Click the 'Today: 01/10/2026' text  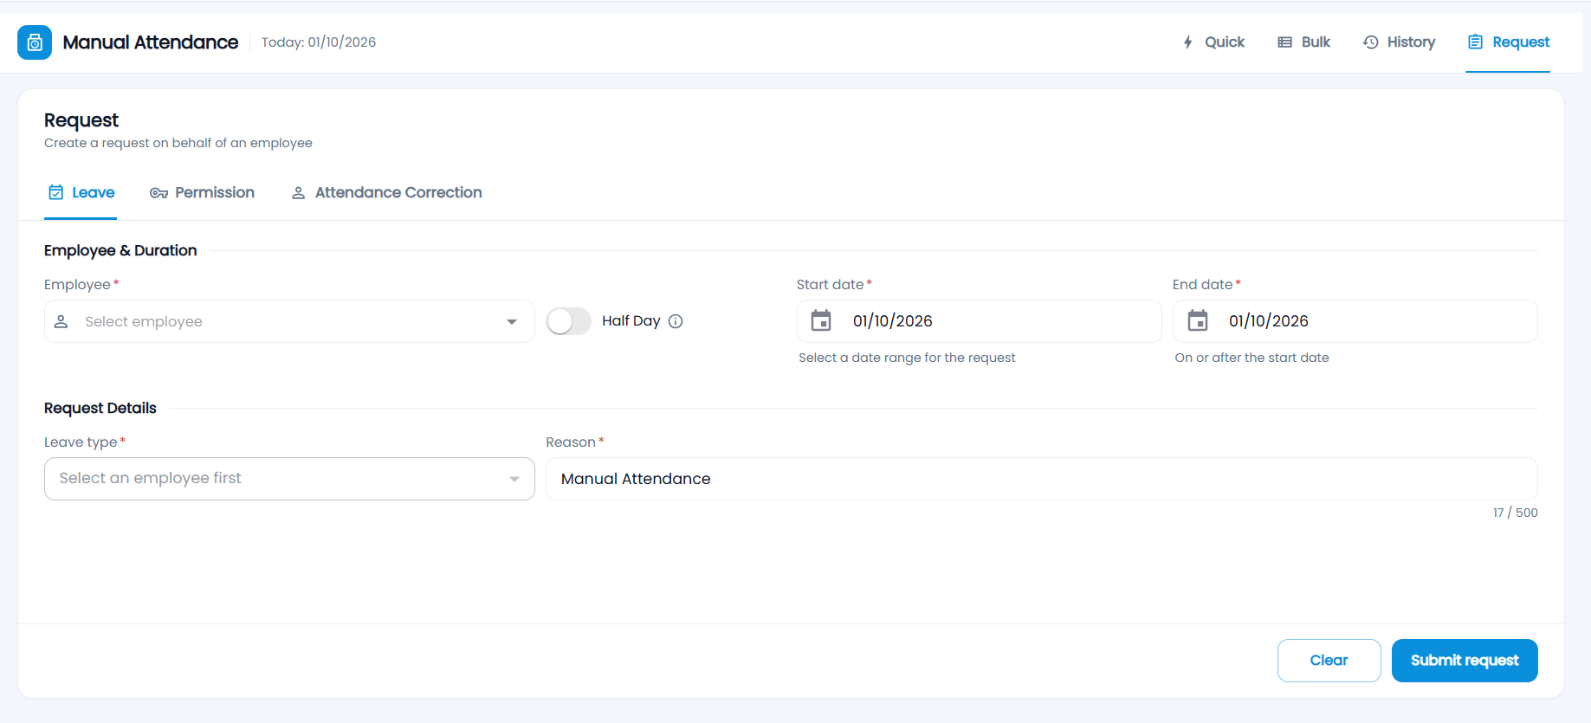319,42
